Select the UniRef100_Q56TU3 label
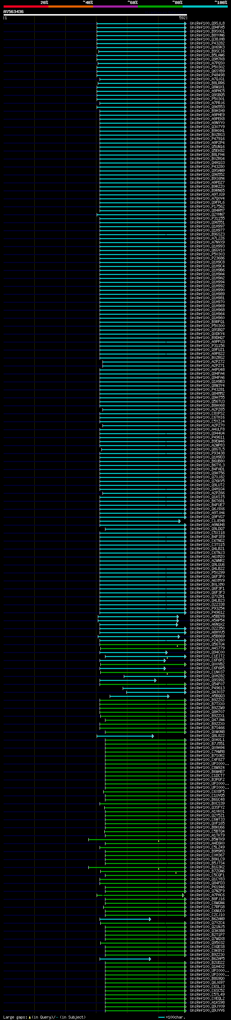The width and height of the screenshot is (231, 1020). tap(207, 402)
